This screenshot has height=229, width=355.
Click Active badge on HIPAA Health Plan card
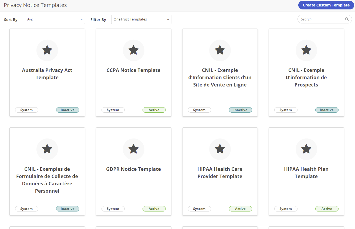pos(327,209)
